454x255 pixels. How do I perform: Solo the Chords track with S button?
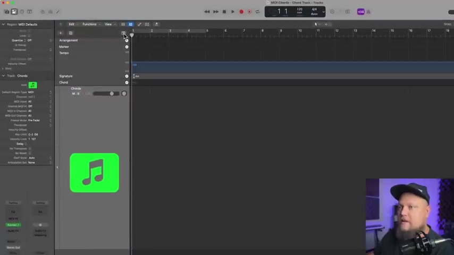tap(78, 94)
